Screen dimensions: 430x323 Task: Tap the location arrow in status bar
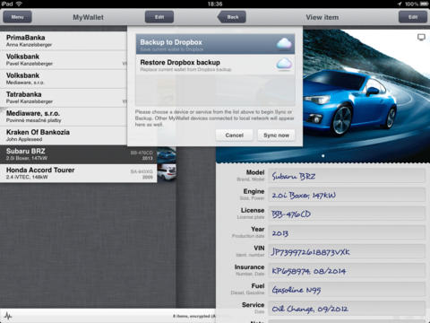[400, 4]
